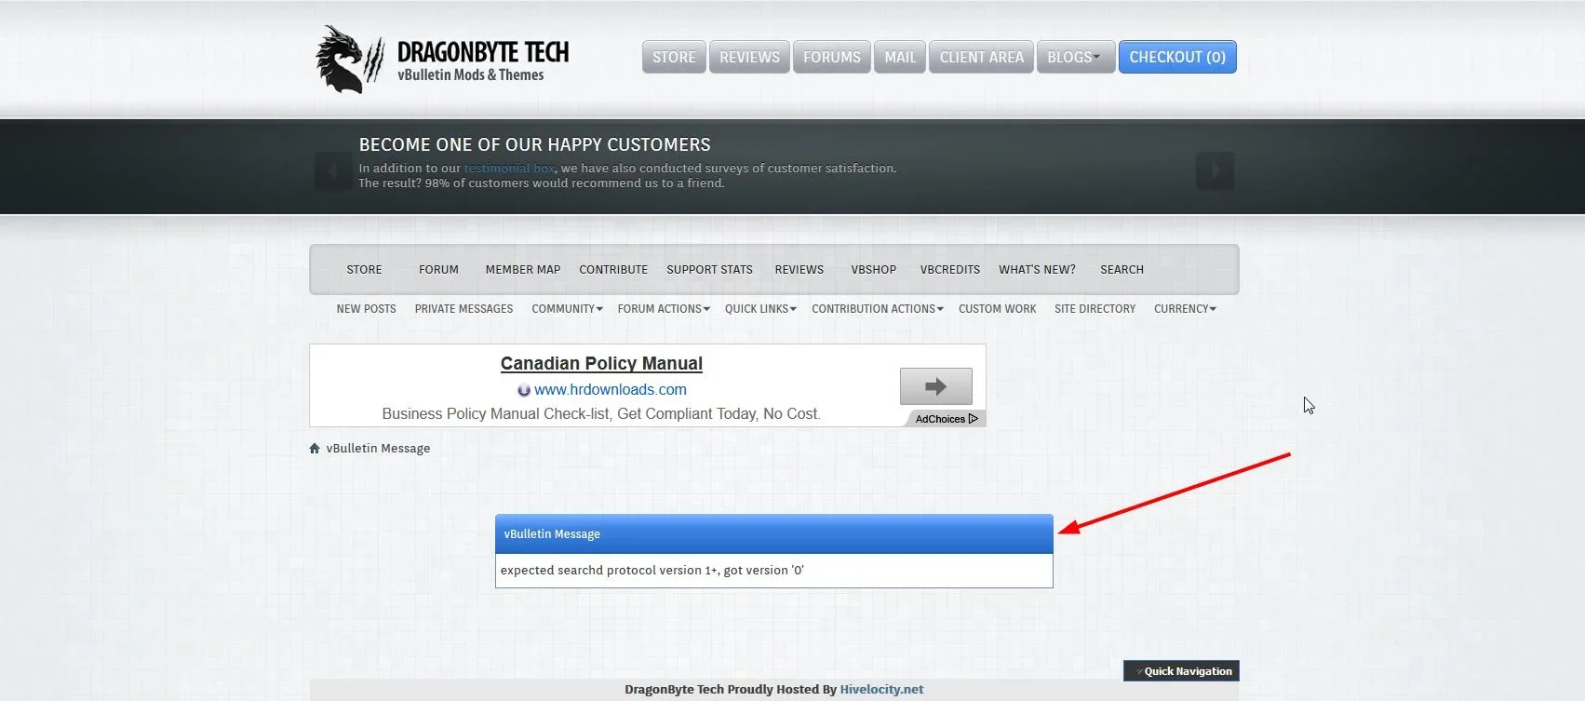Click vBulletin Message breadcrumb text
Screen dimensions: 1585x701
click(x=378, y=449)
